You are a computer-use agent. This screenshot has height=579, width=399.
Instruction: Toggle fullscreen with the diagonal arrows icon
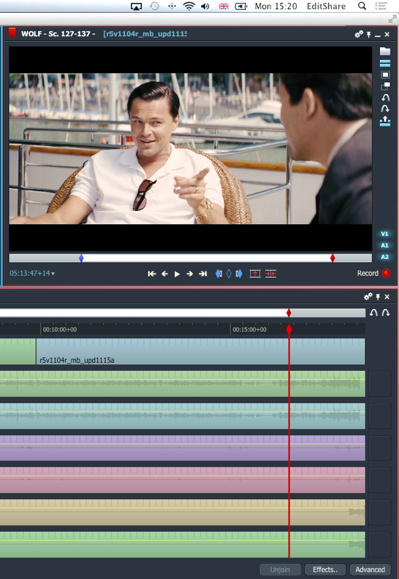point(392,19)
